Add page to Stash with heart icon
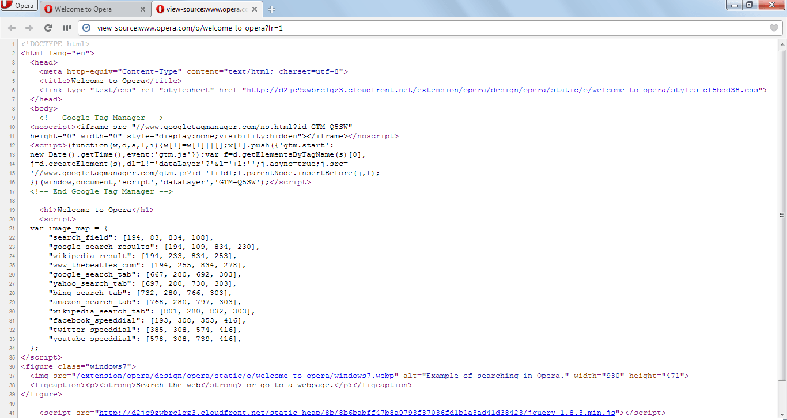787x420 pixels. pyautogui.click(x=774, y=28)
